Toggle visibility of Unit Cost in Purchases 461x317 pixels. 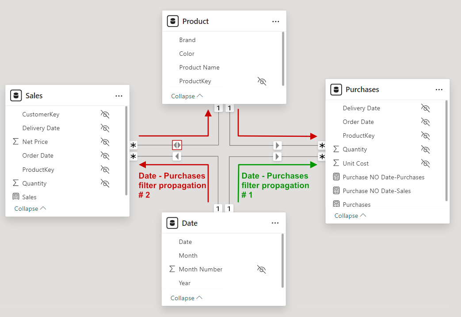(425, 163)
